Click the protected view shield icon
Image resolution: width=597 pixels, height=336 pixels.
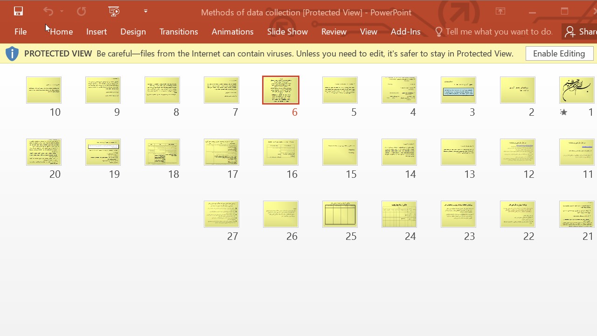[12, 54]
